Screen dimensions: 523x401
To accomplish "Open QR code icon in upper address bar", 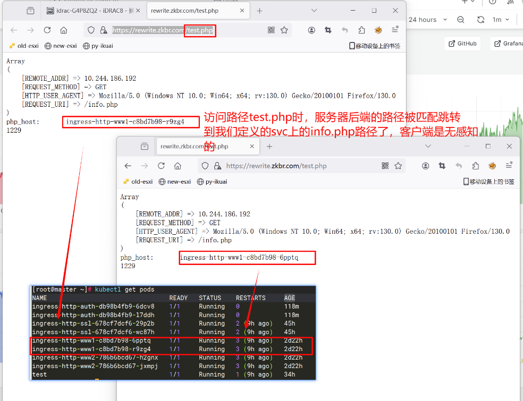I will (271, 30).
